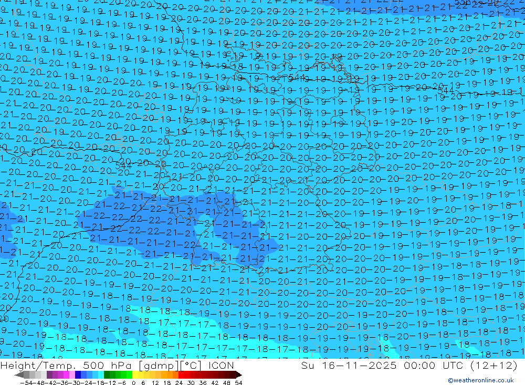Click the 544 contour label in the upper middle

point(296,78)
